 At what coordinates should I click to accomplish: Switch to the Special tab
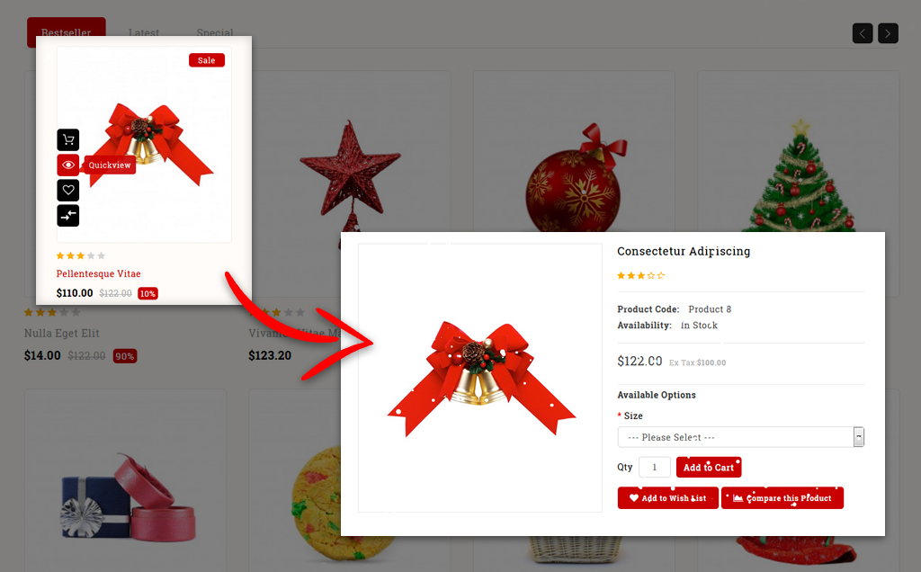tap(215, 33)
